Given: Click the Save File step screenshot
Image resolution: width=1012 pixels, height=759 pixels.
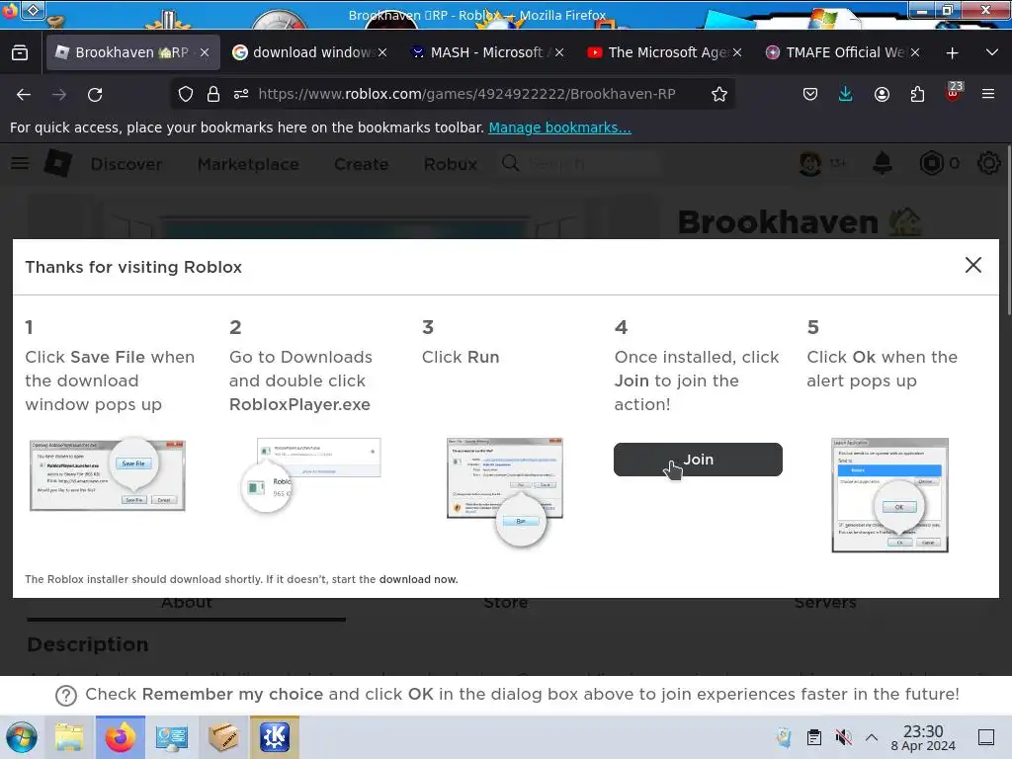Looking at the screenshot, I should [x=108, y=475].
